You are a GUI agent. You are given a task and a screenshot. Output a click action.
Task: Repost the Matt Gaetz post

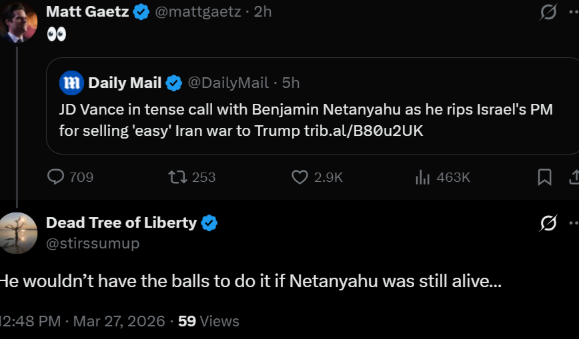[177, 177]
